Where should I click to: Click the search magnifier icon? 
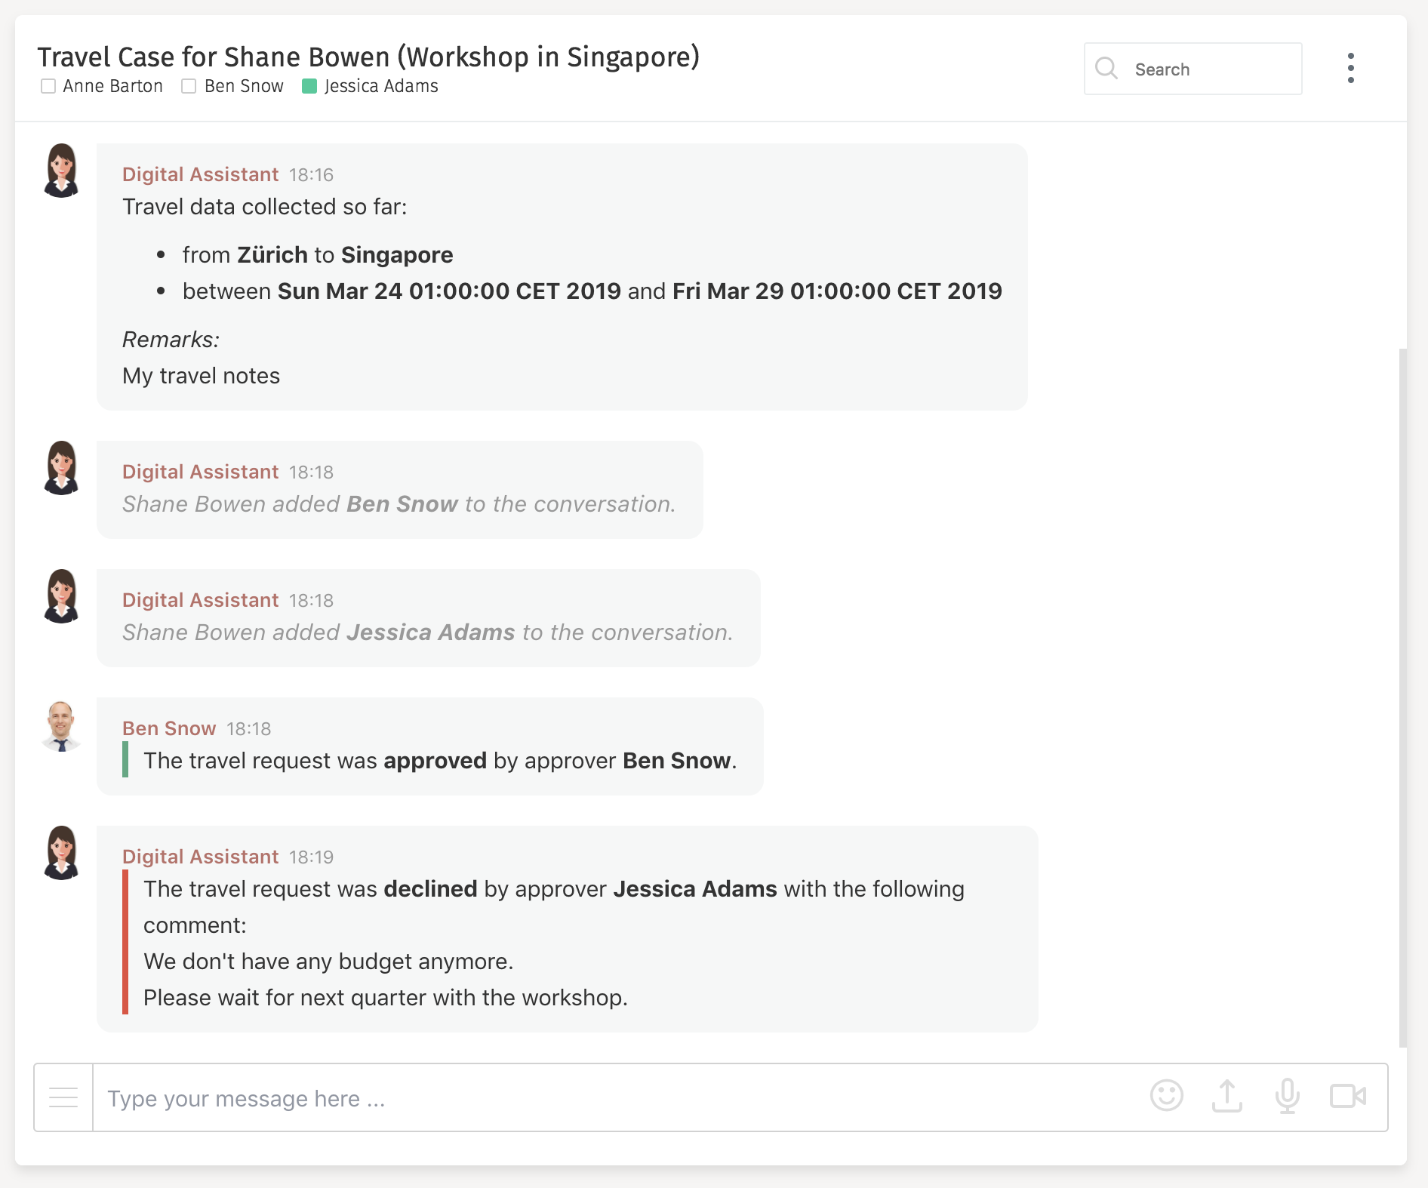pyautogui.click(x=1106, y=68)
